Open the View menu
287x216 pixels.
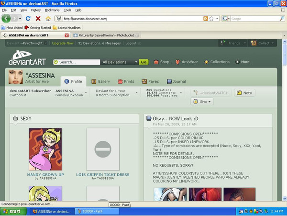click(23, 10)
